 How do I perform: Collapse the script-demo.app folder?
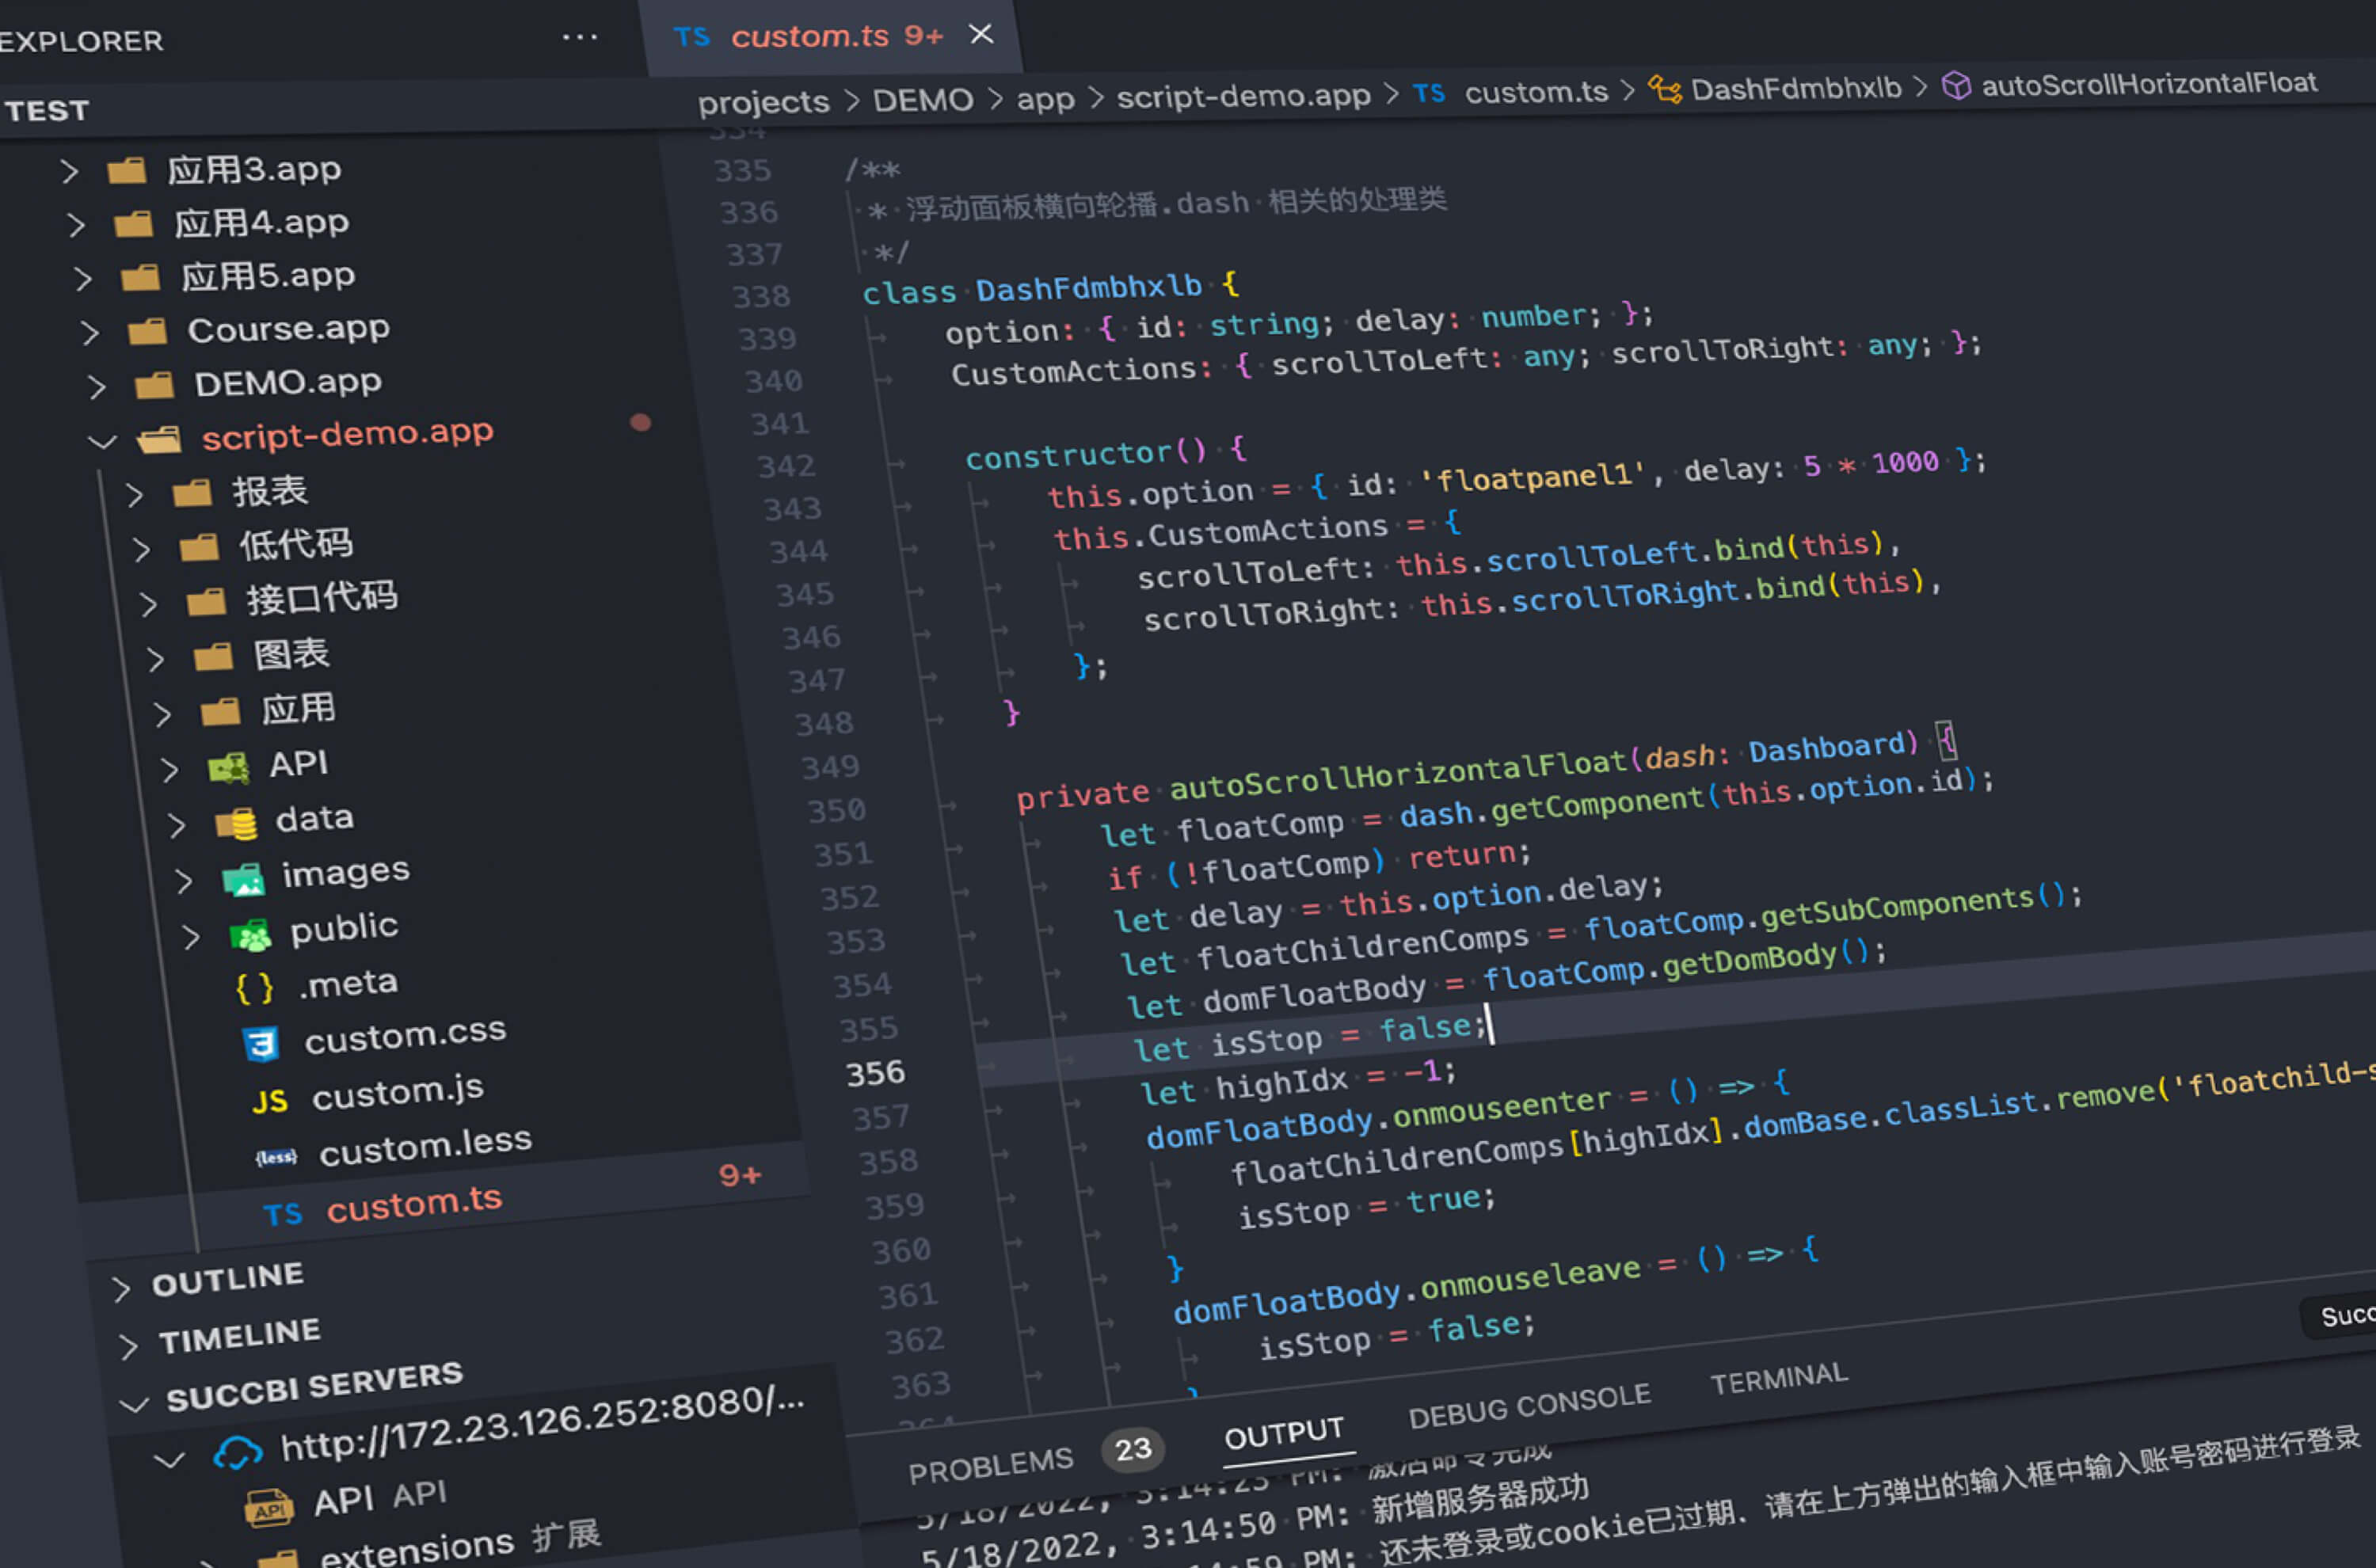click(x=103, y=441)
